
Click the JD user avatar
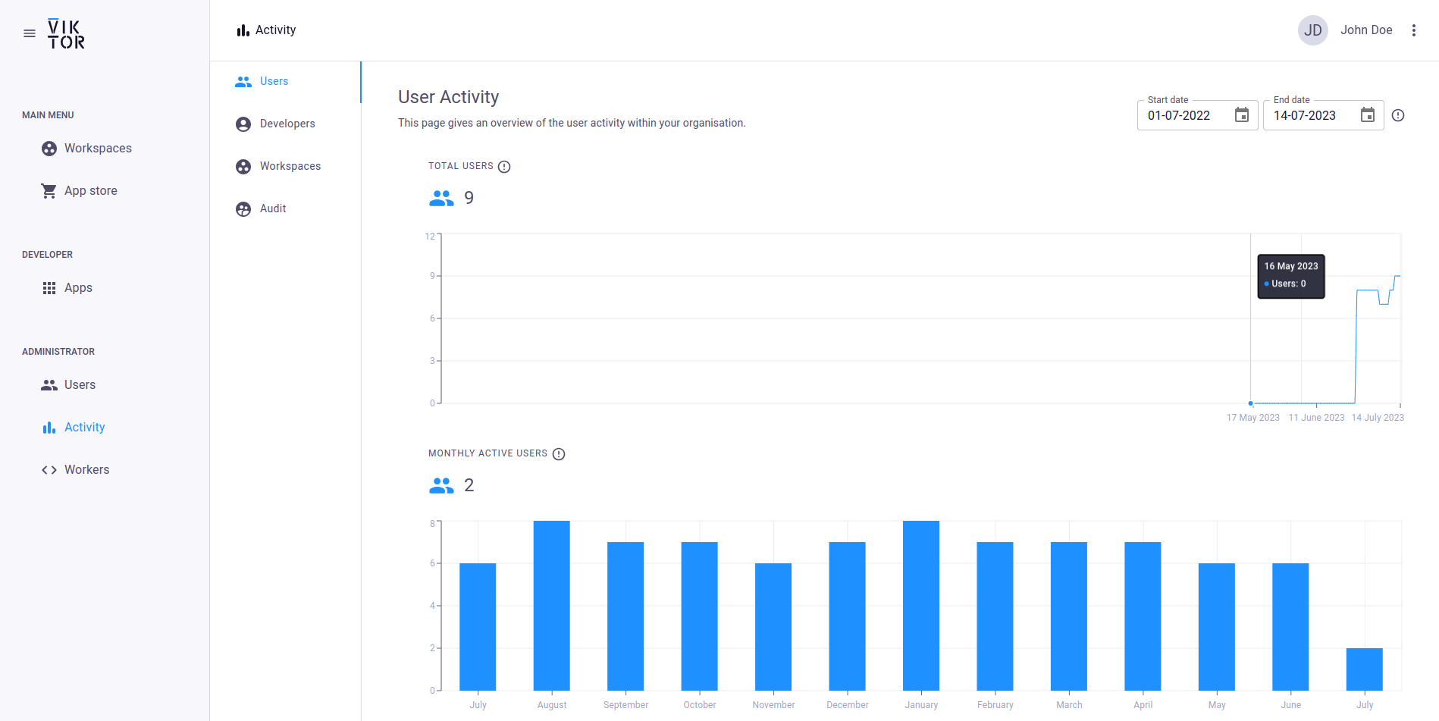point(1312,30)
